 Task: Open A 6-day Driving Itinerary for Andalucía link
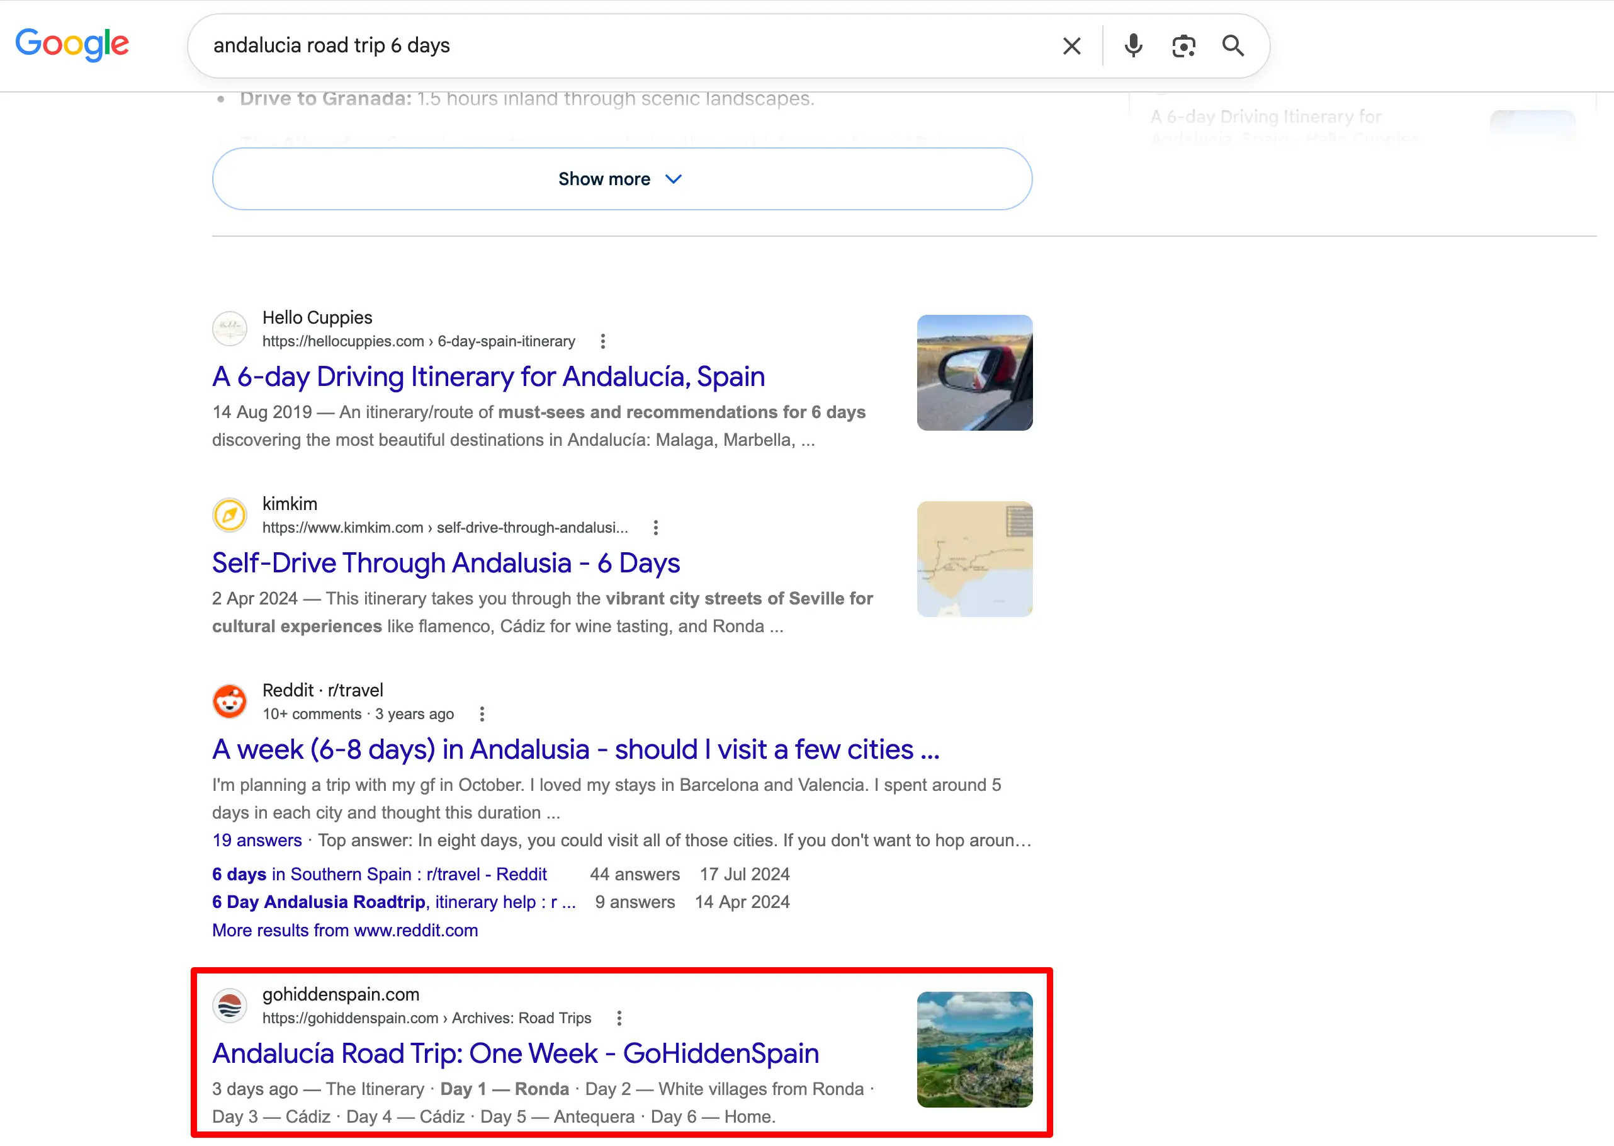tap(488, 376)
